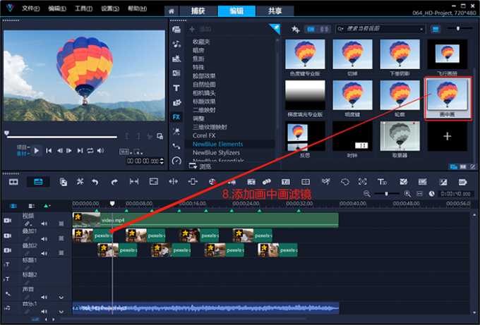480x325 pixels.
Task: Zoom in the timeline with magnifier plus
Action: point(407,194)
